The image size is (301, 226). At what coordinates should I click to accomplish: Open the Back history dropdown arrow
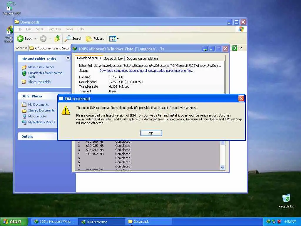coord(35,39)
